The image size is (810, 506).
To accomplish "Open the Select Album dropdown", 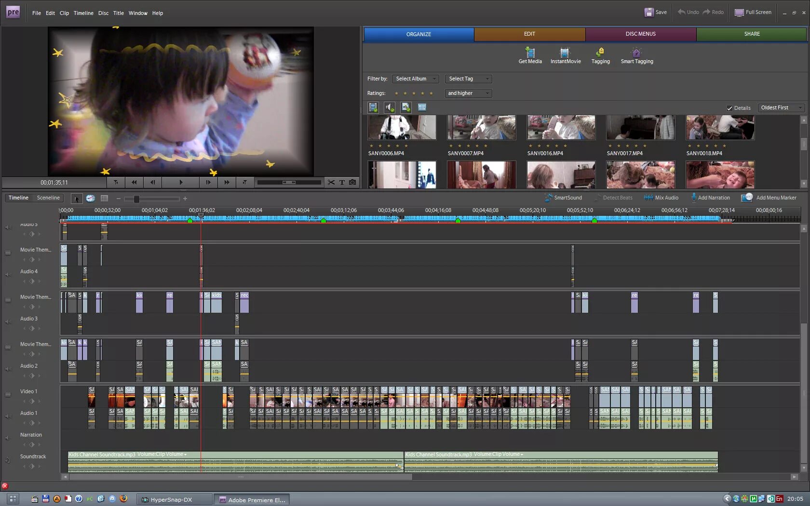I will pos(415,79).
